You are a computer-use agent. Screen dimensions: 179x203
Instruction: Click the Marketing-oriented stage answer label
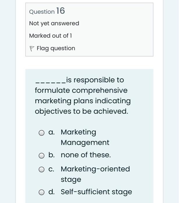click(95, 174)
